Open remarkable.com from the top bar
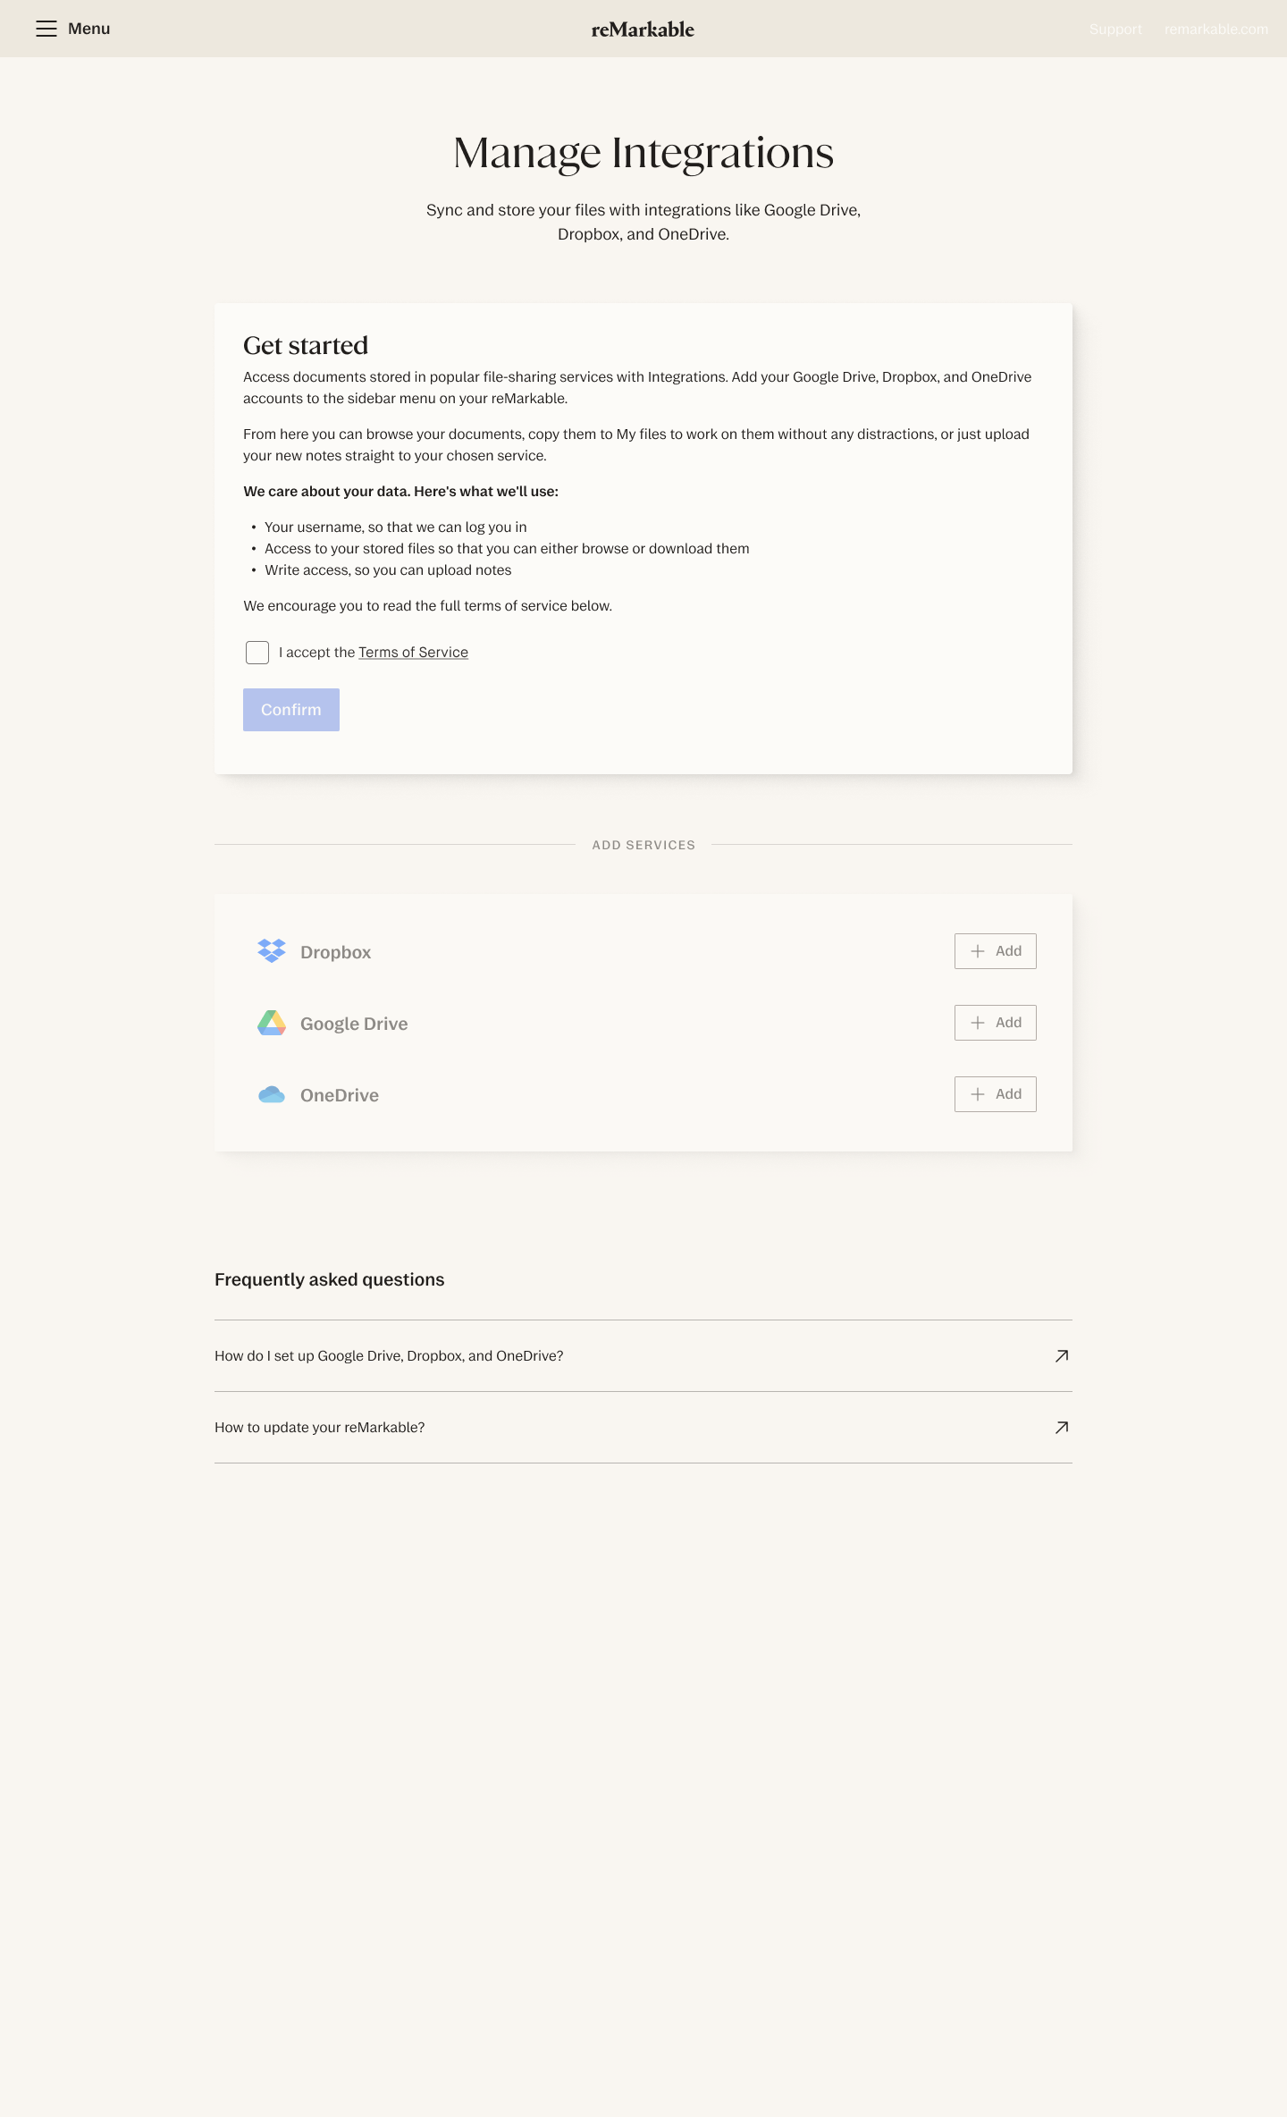Viewport: 1287px width, 2117px height. [x=1217, y=28]
